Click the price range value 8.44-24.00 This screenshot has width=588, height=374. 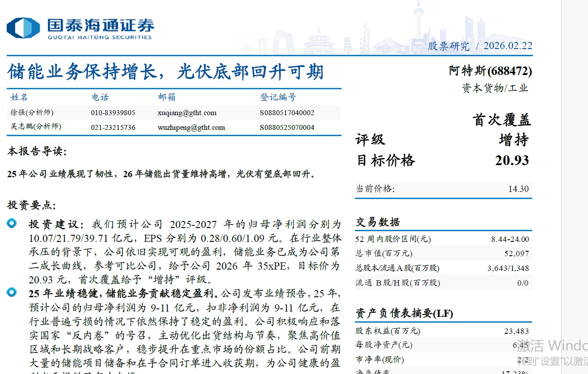click(510, 239)
